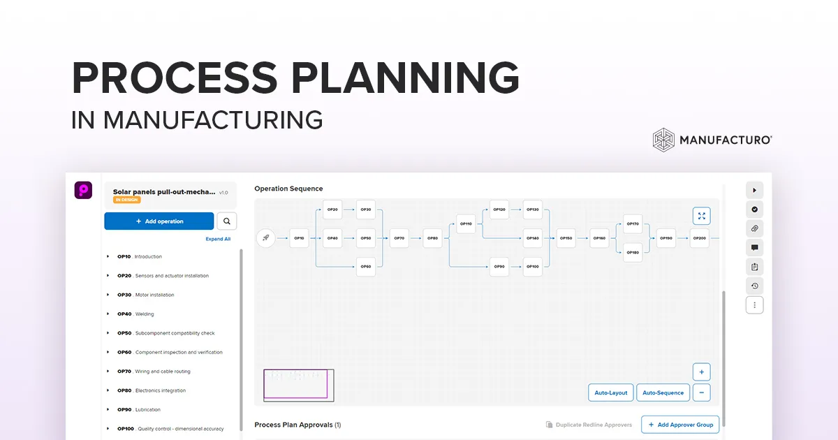The height and width of the screenshot is (440, 838).
Task: Open the three-dot more options menu
Action: click(x=754, y=305)
